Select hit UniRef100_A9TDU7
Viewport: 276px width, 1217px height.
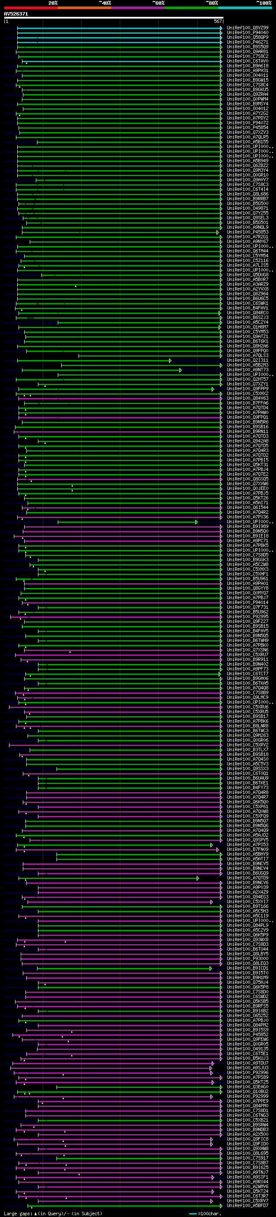pyautogui.click(x=248, y=1063)
